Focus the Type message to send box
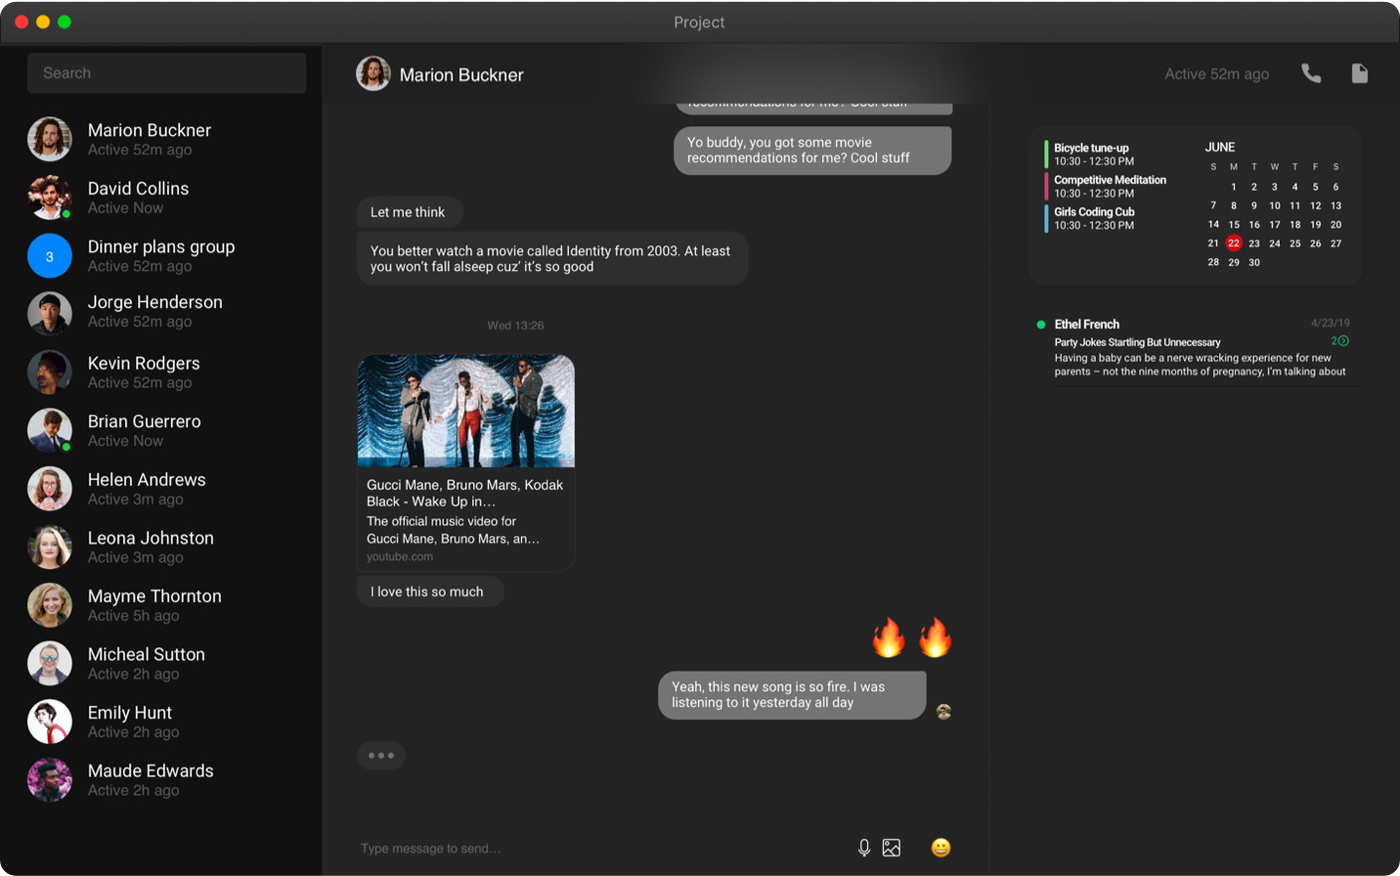This screenshot has width=1400, height=876. click(x=597, y=848)
